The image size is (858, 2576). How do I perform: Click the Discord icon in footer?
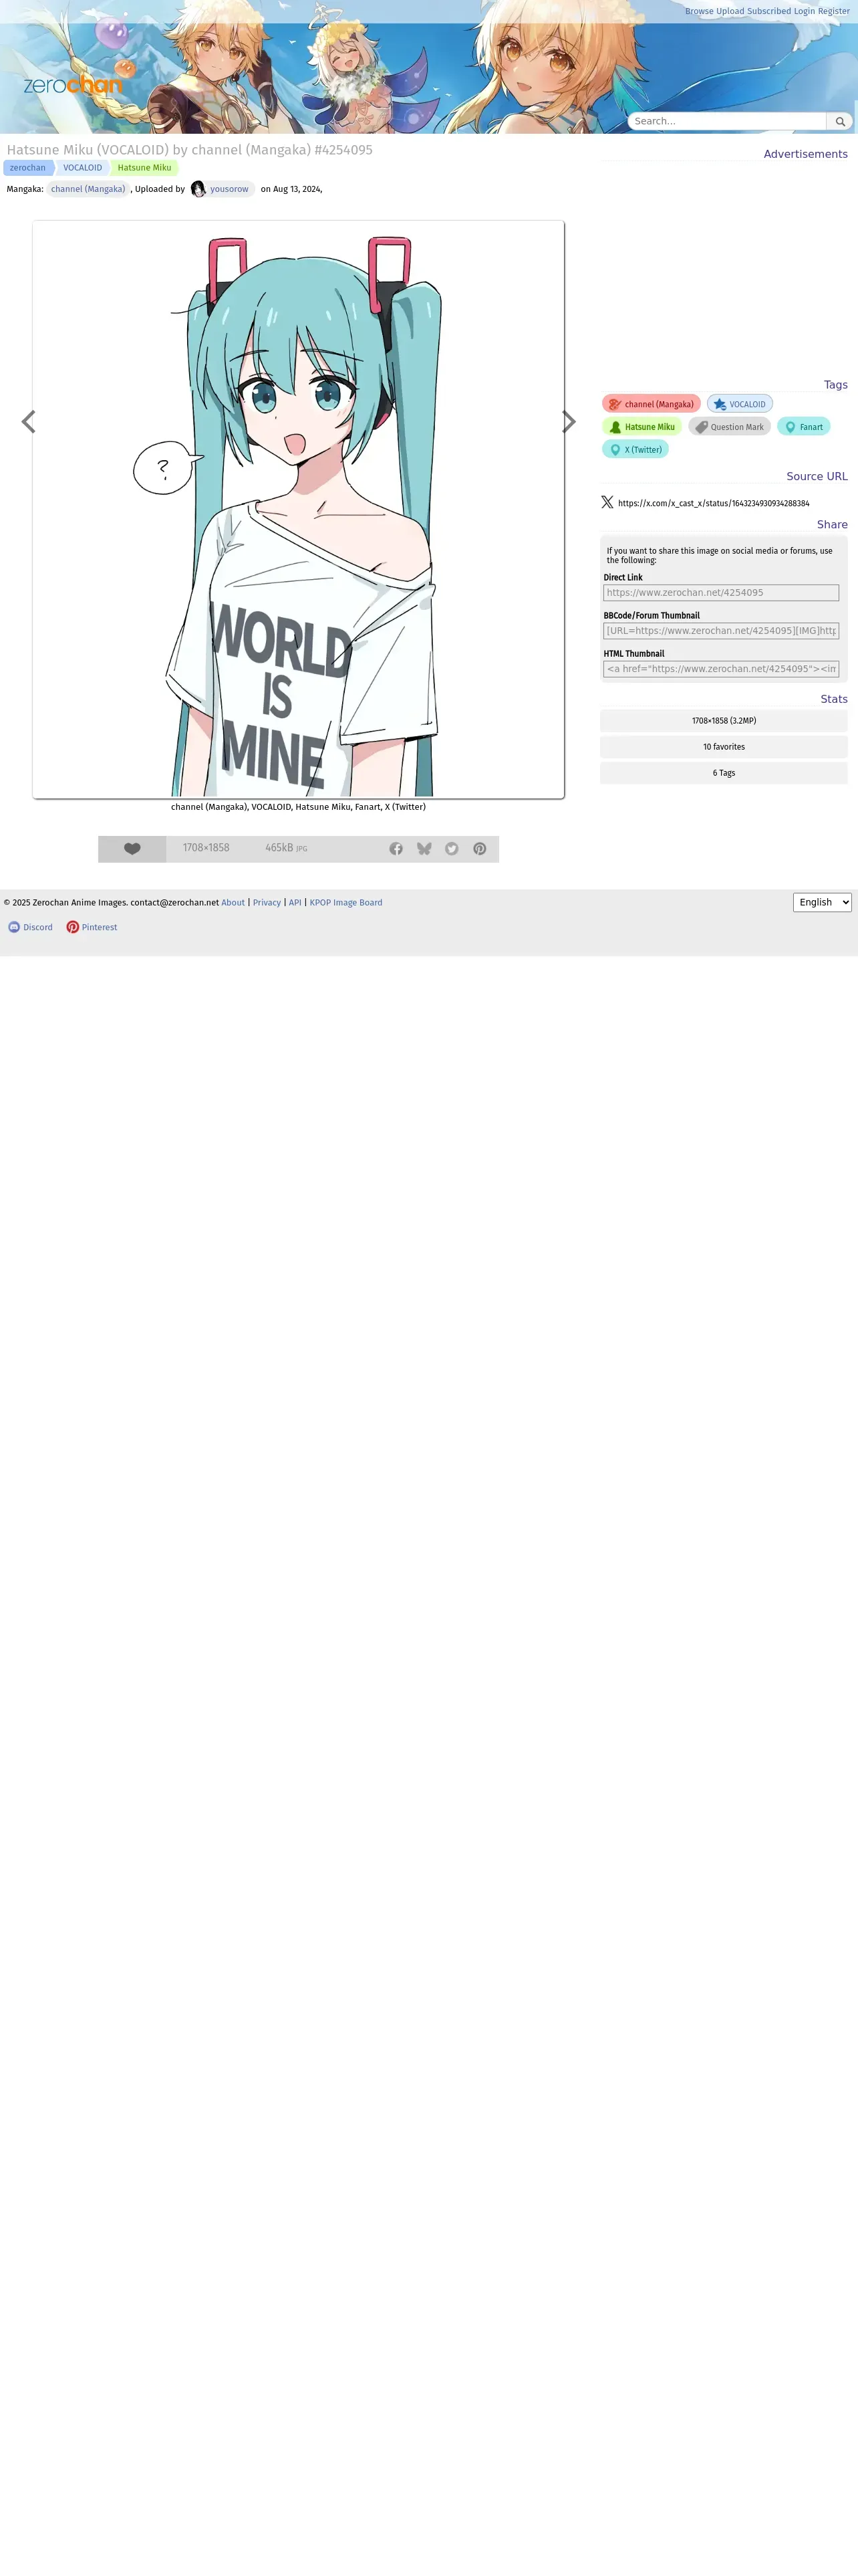(x=14, y=927)
